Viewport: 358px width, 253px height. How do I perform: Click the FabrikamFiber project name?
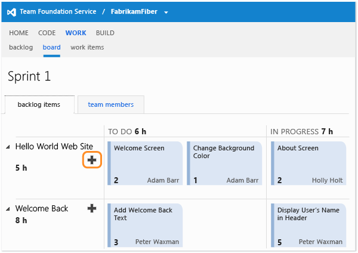(x=134, y=12)
